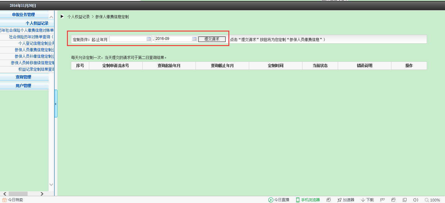
Task: Click the lightning speed mode icon
Action: [328, 200]
